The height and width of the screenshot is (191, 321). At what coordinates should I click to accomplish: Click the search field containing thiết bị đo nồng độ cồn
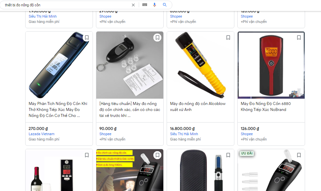66,5
